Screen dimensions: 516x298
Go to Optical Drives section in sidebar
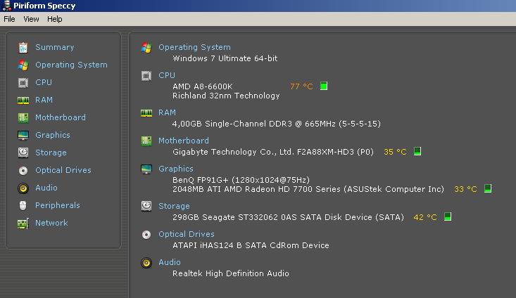click(63, 170)
